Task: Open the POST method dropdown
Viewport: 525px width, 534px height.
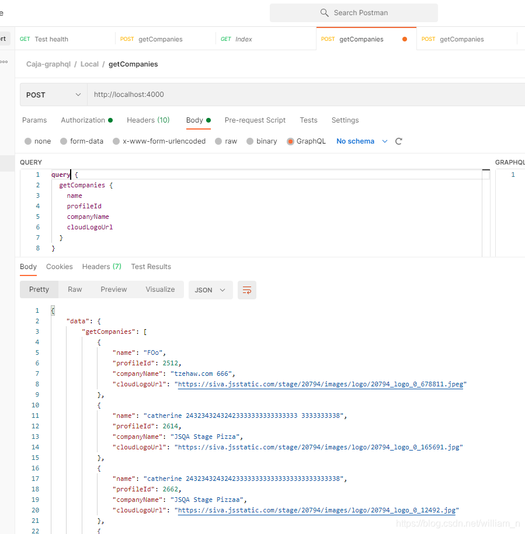Action: (54, 95)
